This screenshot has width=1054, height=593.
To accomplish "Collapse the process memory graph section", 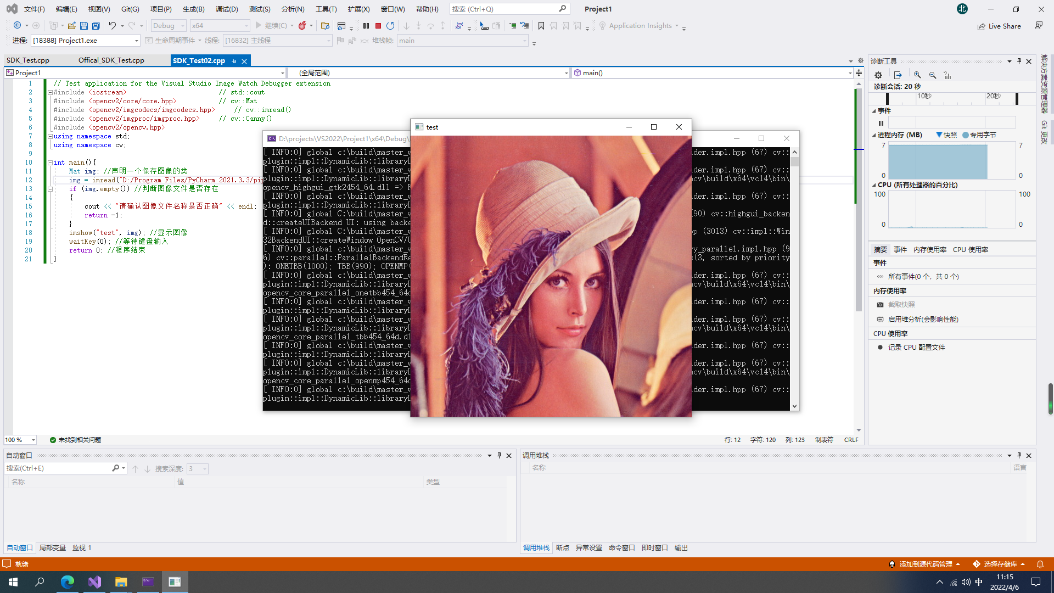I will point(874,135).
